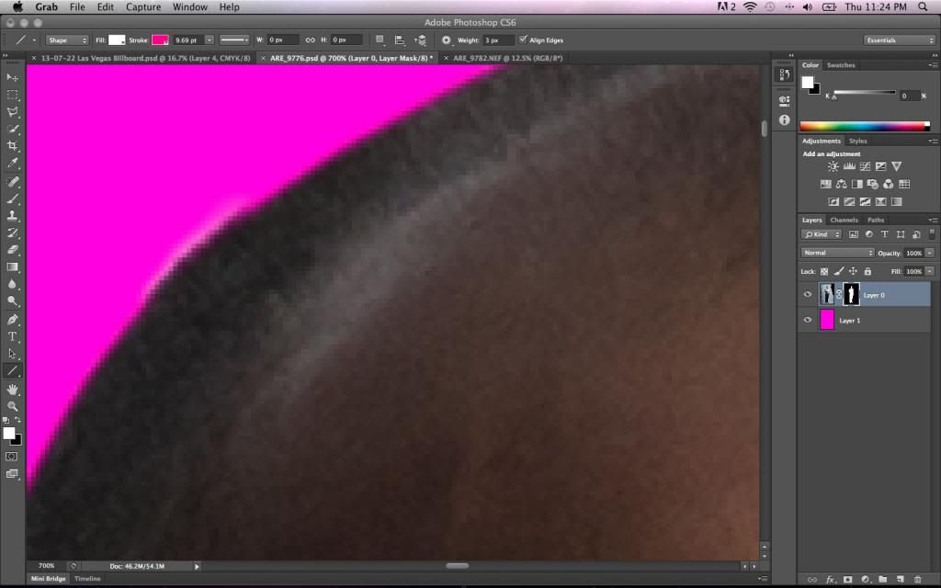Select the Hand tool
The height and width of the screenshot is (588, 941).
(12, 389)
